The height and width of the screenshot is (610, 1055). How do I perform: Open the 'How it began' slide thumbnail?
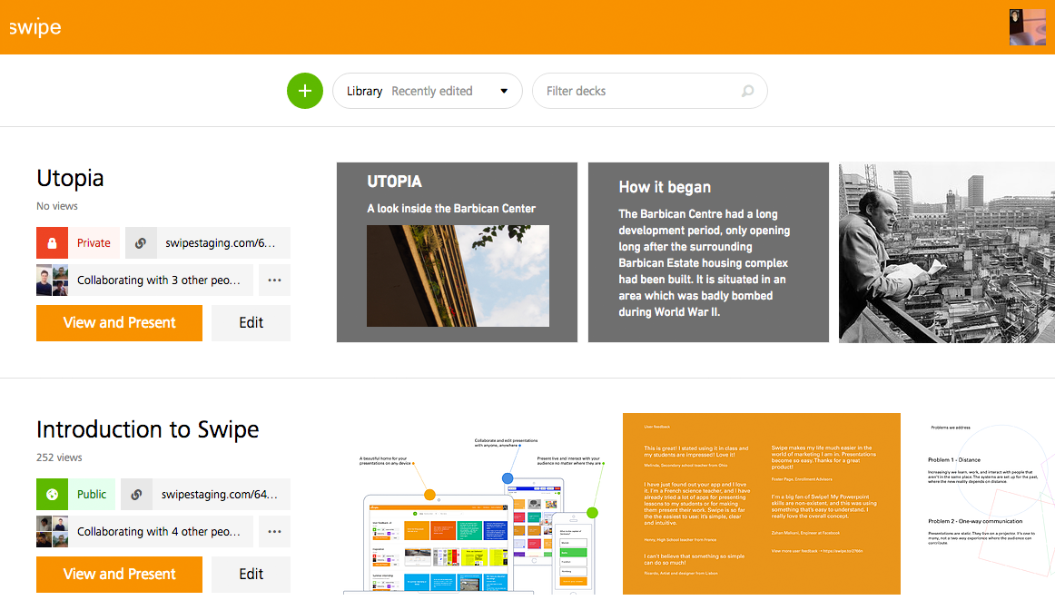[x=708, y=252]
